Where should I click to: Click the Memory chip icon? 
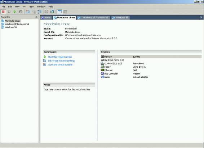(x=102, y=57)
